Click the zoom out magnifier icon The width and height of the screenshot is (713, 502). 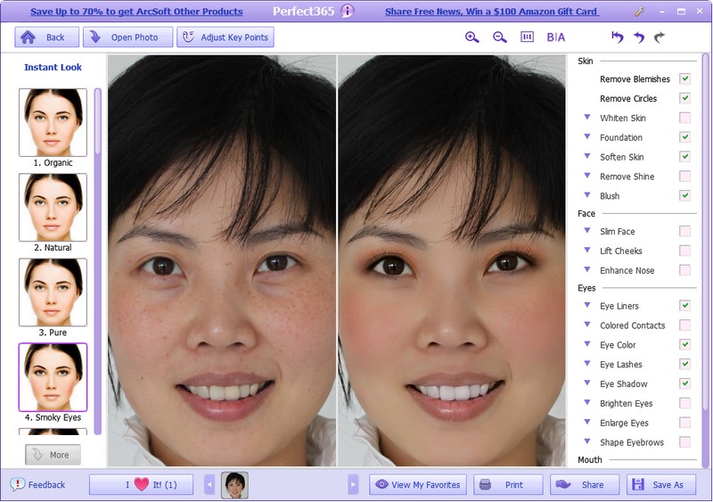500,37
